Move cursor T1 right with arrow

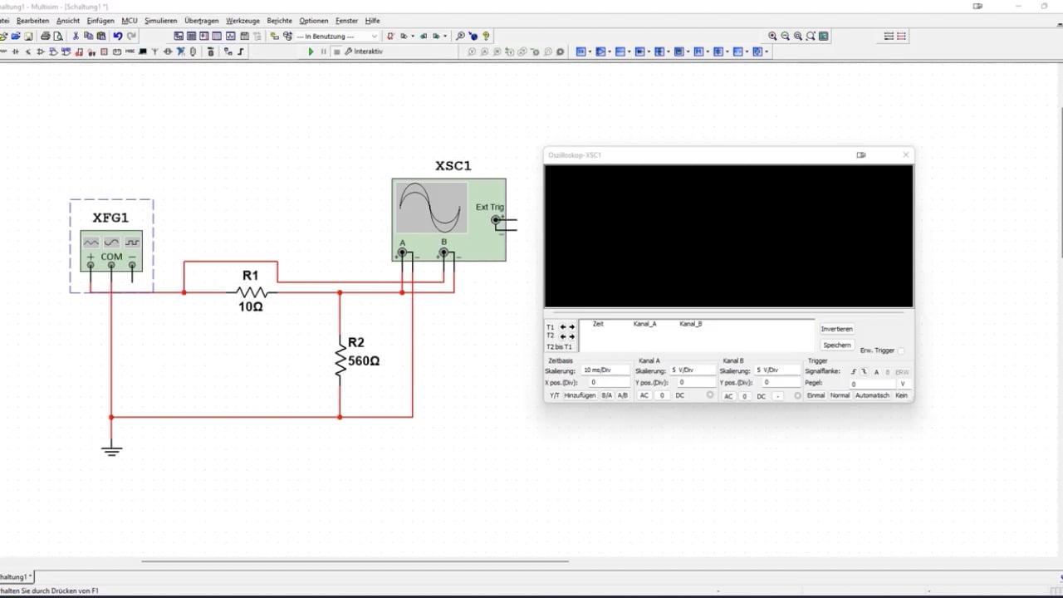(x=571, y=327)
